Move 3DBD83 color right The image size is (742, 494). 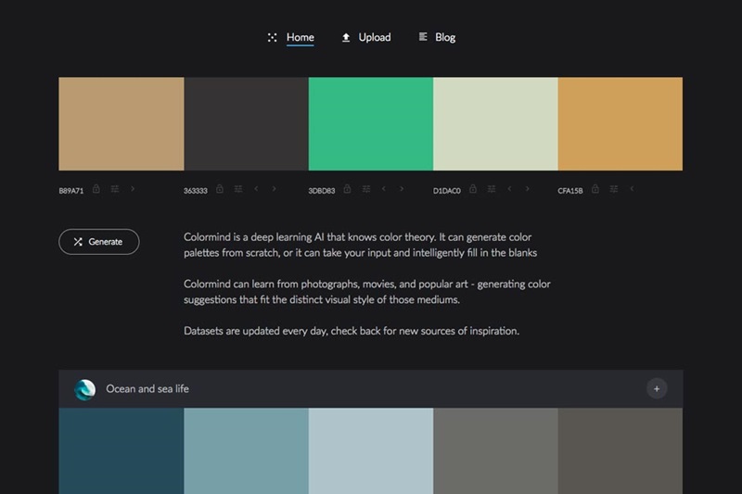(x=402, y=189)
